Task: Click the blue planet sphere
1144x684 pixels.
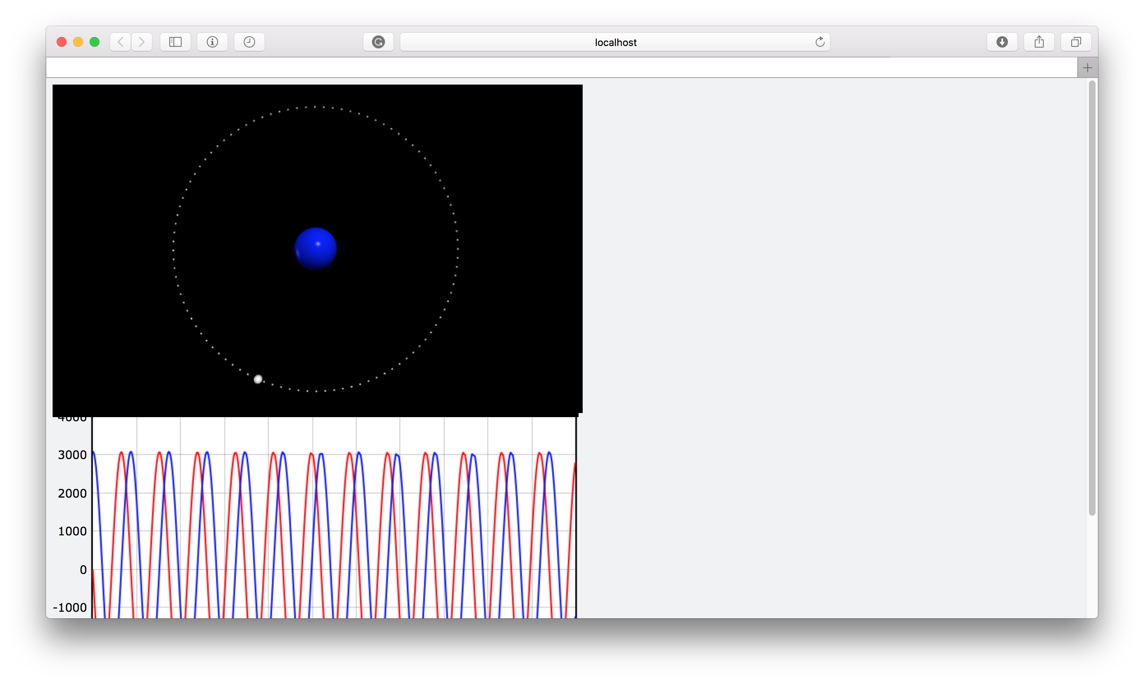Action: click(316, 248)
